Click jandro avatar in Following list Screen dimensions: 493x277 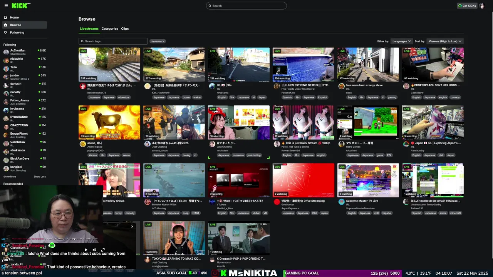point(6,77)
